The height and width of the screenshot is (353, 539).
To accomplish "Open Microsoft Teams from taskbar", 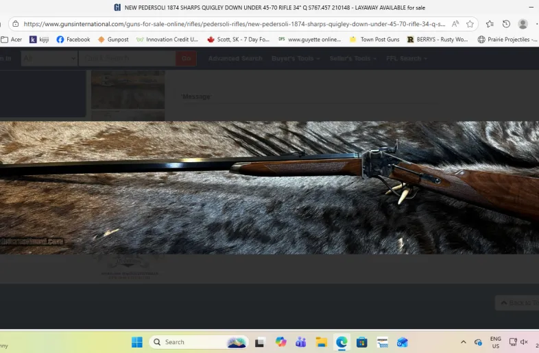I will click(300, 342).
